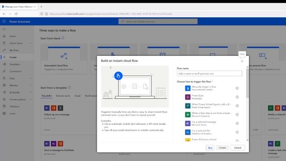Viewport: 286px width, 161px height.
Task: Switch to Remote work template tab
Action: (63, 96)
